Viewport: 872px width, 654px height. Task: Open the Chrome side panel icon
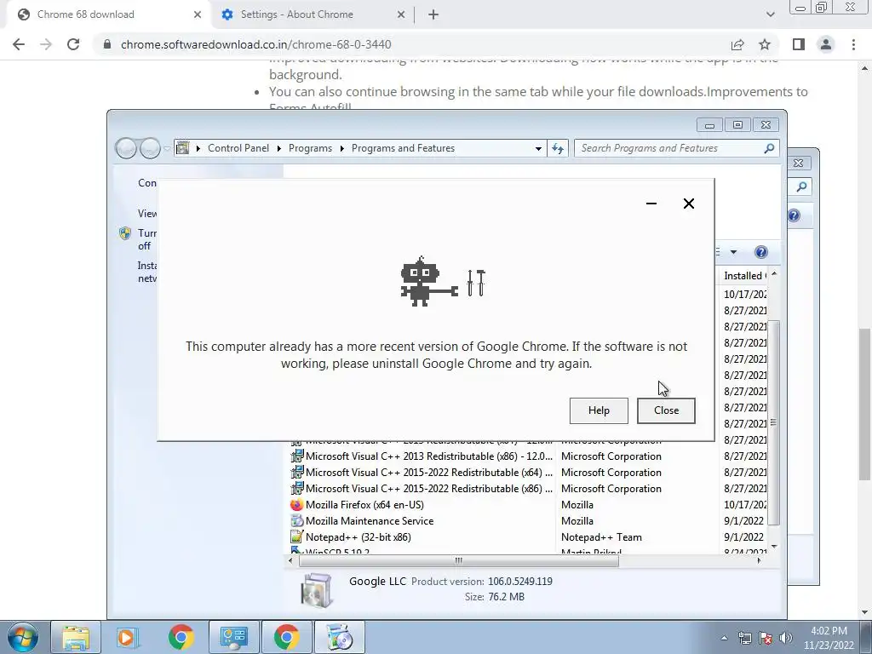[x=799, y=44]
